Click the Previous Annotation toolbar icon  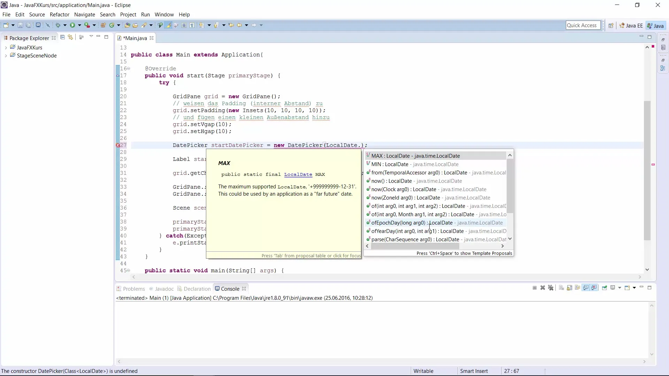pos(216,25)
